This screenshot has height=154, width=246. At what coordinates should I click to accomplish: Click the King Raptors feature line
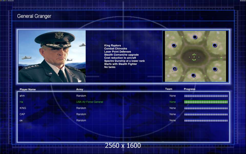[x=112, y=45]
